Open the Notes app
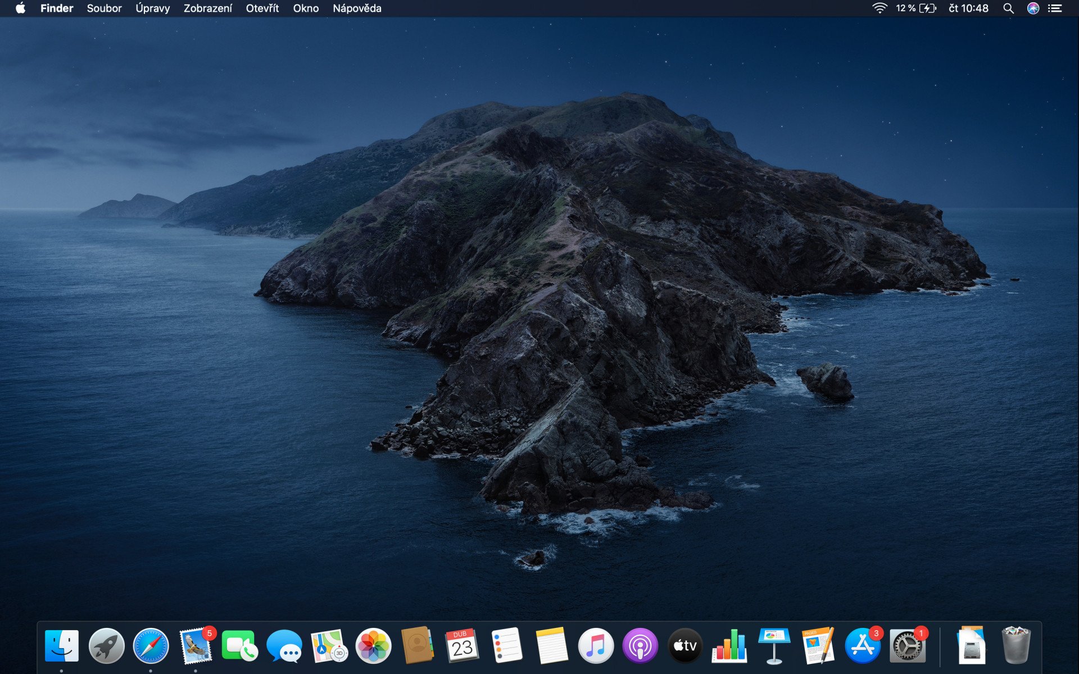This screenshot has width=1079, height=674. click(x=551, y=646)
